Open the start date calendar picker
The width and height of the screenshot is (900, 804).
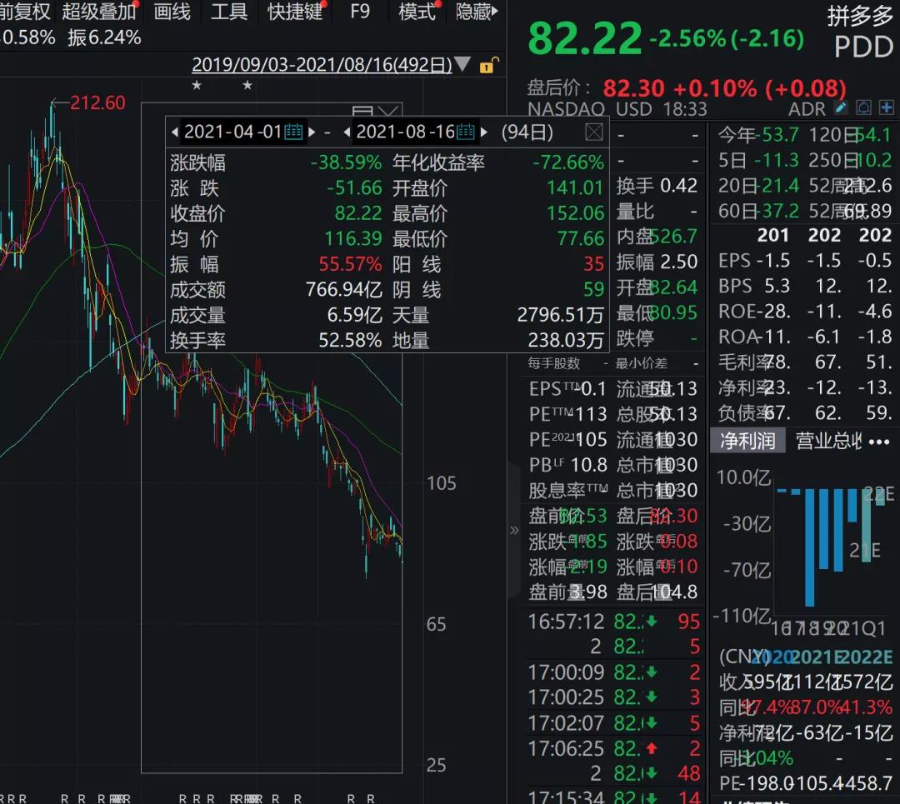[x=293, y=132]
